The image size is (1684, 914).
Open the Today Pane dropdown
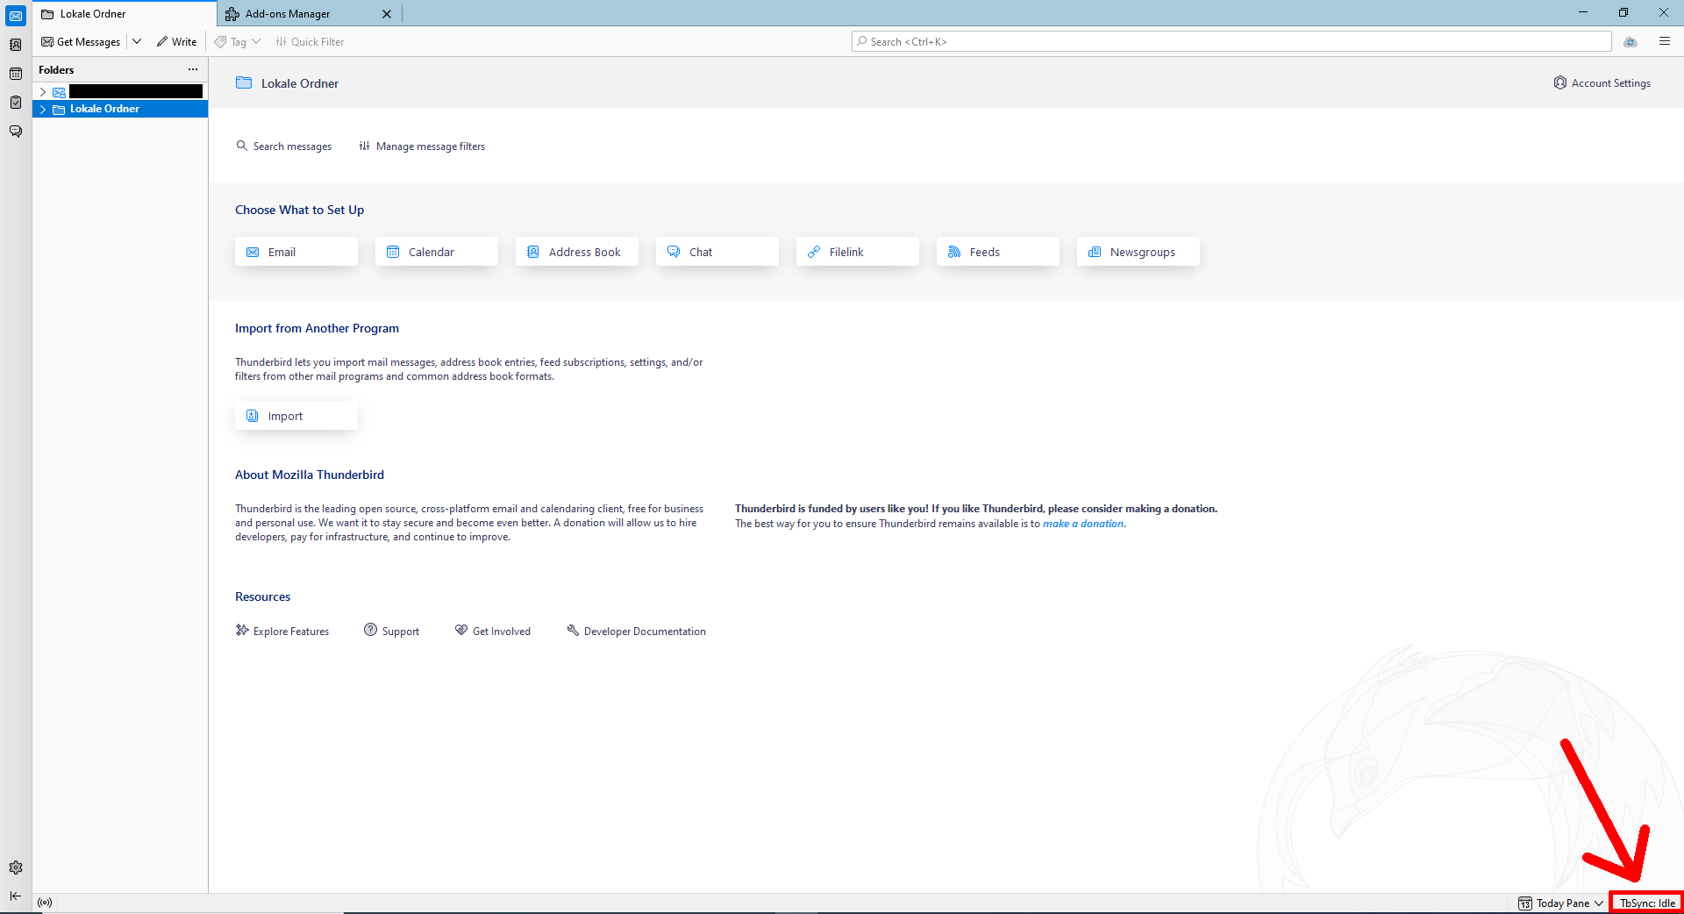[x=1599, y=903]
